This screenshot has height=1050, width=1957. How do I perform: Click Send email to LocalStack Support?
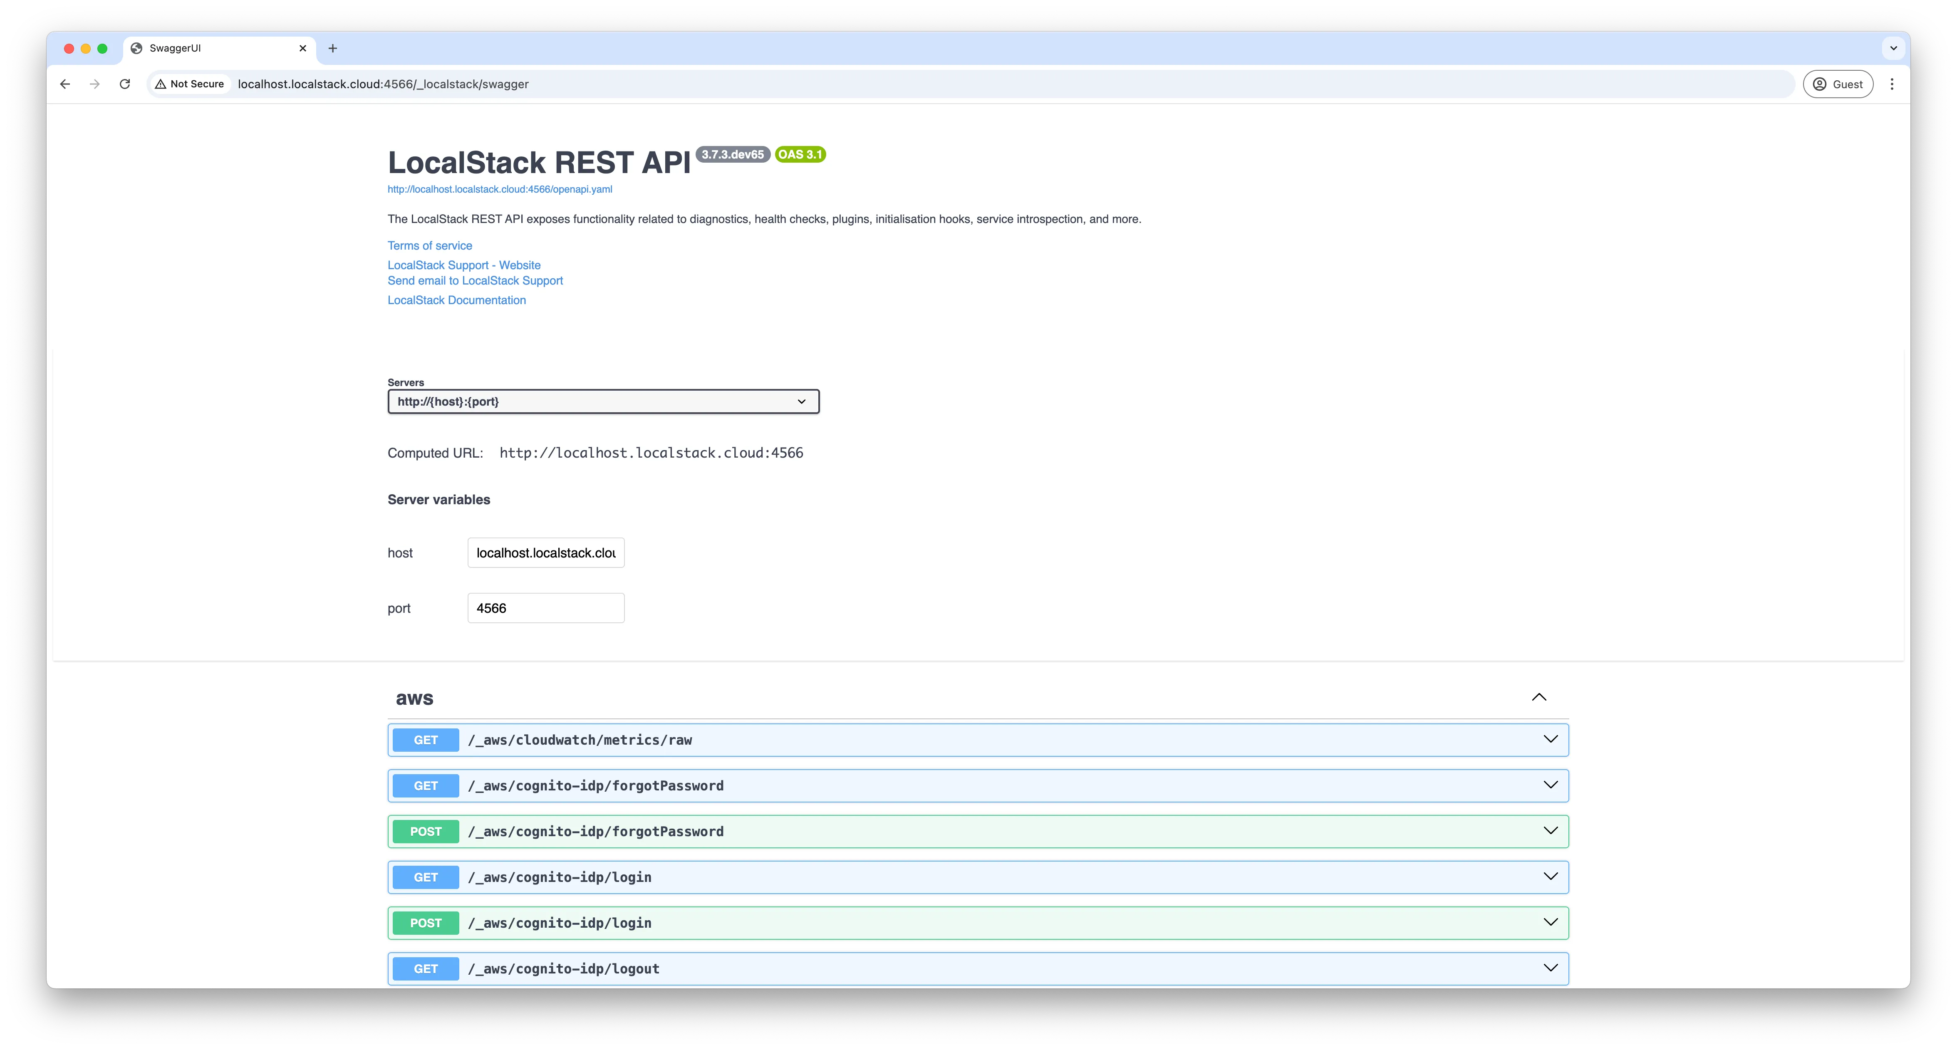point(475,280)
